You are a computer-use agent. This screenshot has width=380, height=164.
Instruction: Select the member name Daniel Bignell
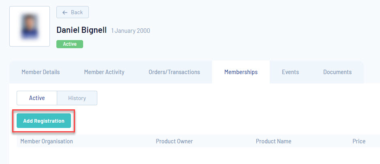pyautogui.click(x=82, y=30)
